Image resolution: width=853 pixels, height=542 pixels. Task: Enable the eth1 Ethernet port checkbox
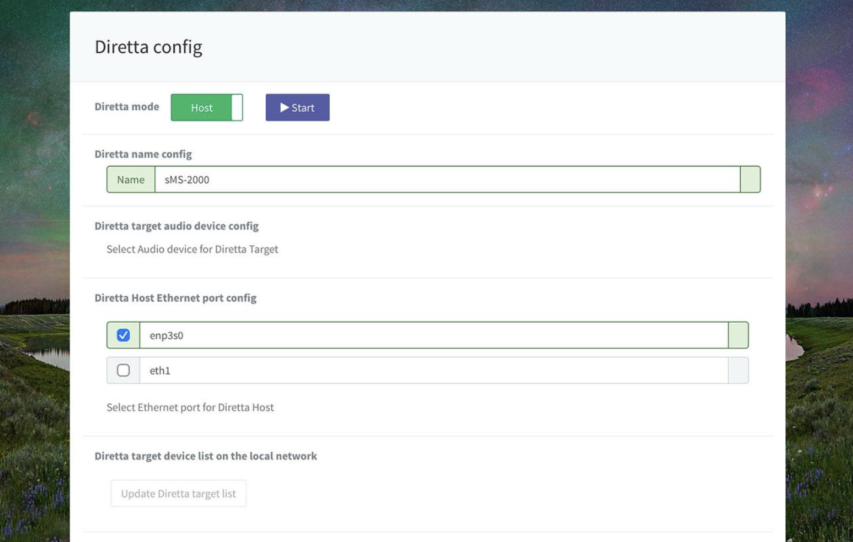tap(124, 371)
